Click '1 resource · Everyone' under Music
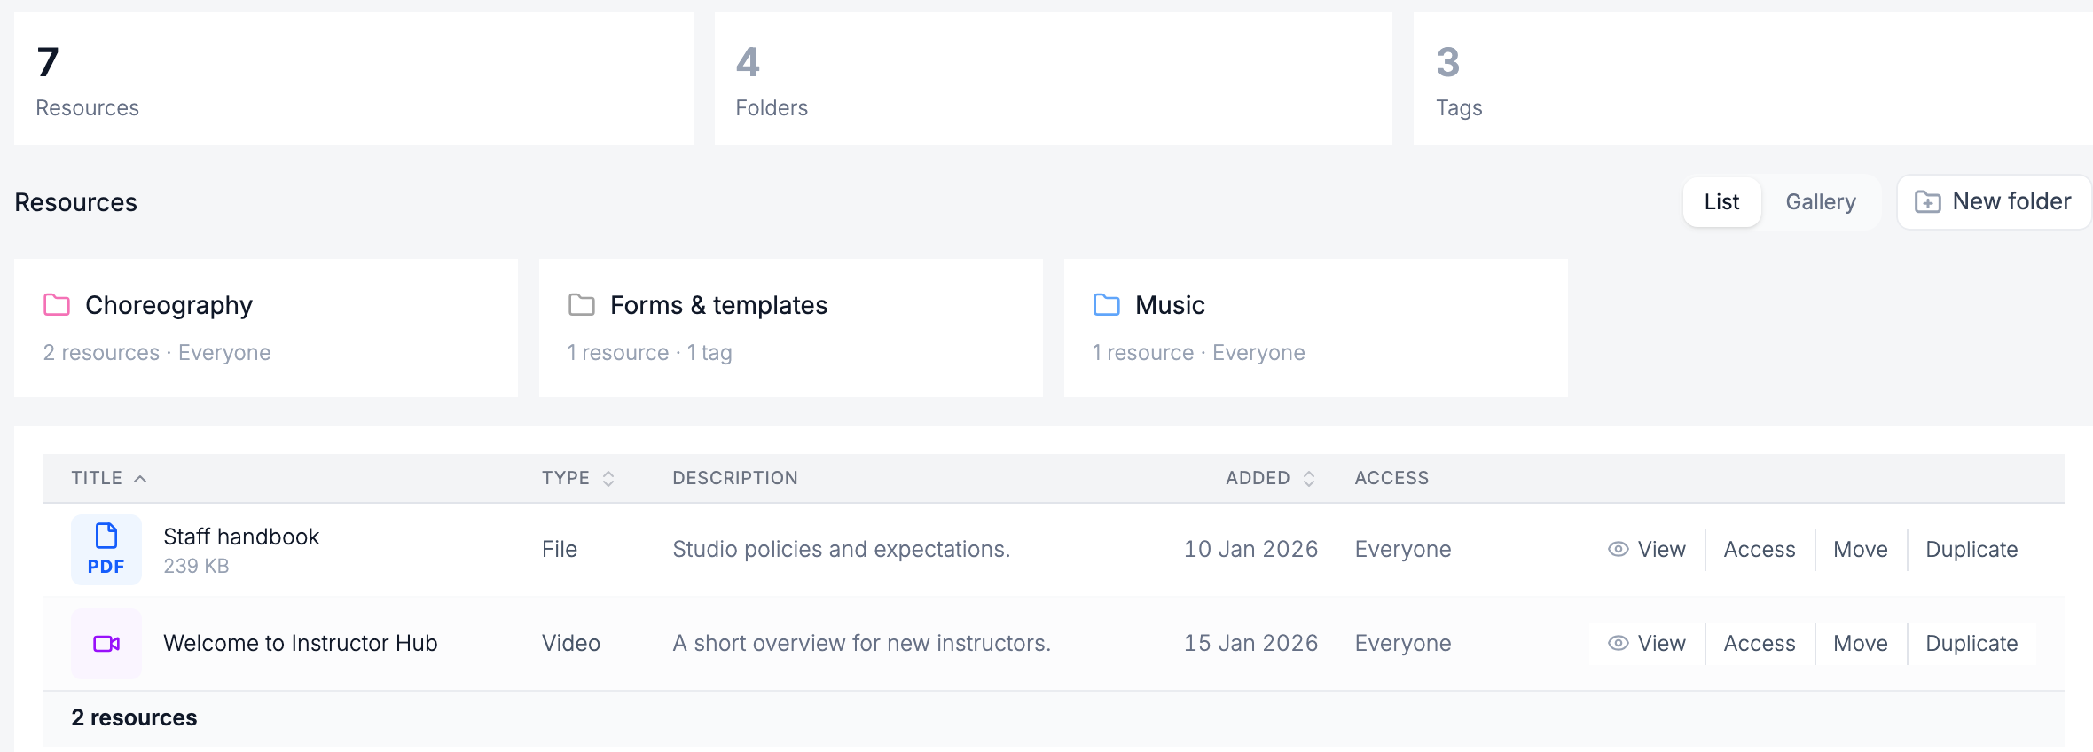Viewport: 2093px width, 752px height. coord(1199,353)
